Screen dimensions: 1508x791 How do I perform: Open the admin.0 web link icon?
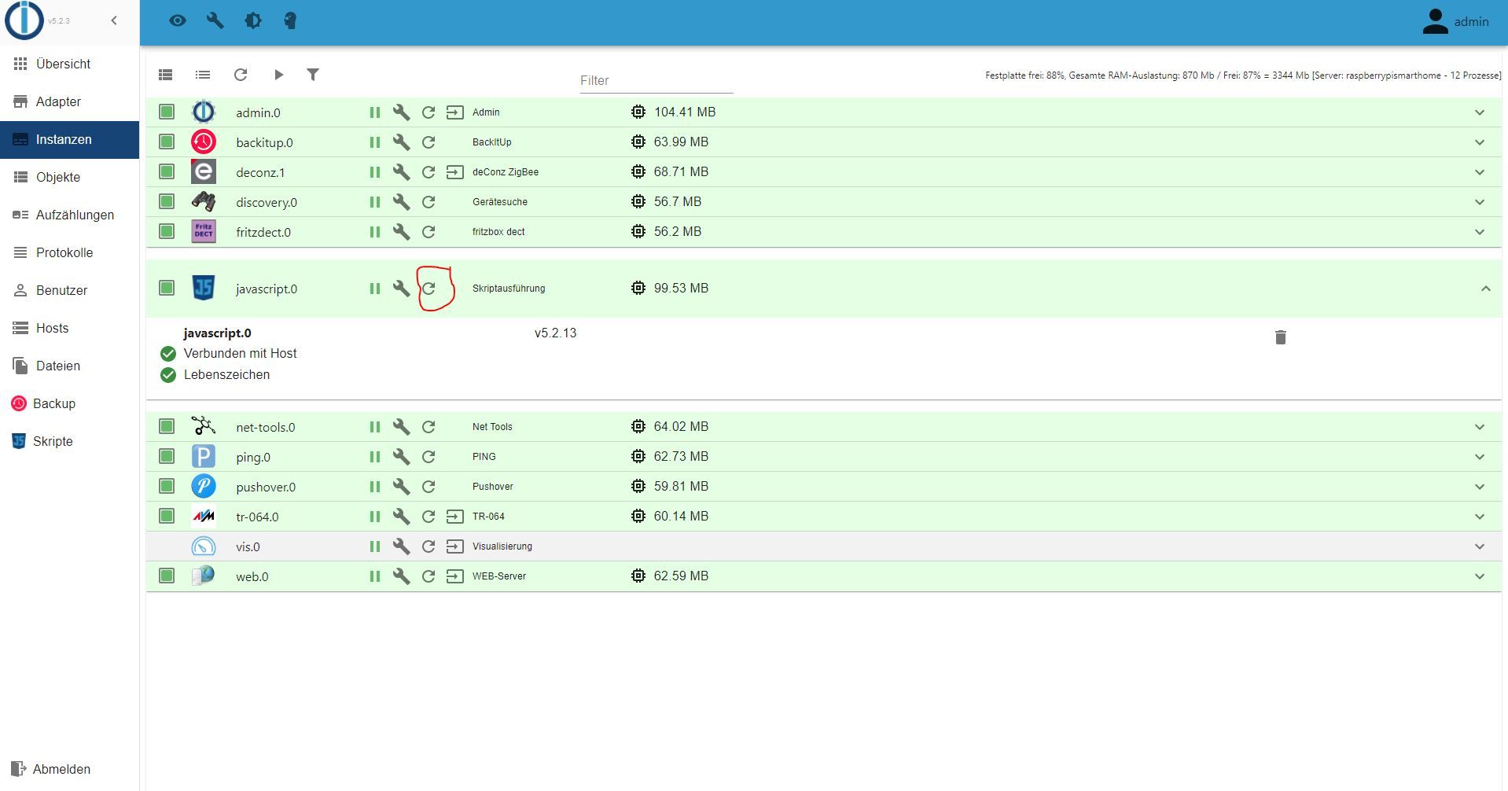(x=455, y=112)
